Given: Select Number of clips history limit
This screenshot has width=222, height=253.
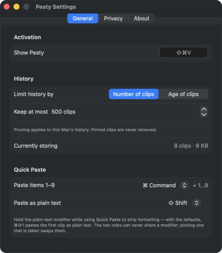Looking at the screenshot, I should [x=133, y=94].
